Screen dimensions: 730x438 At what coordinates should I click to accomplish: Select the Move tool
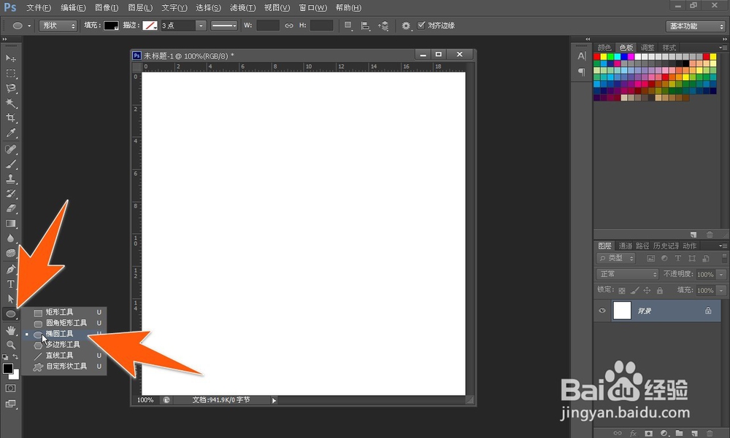point(10,58)
